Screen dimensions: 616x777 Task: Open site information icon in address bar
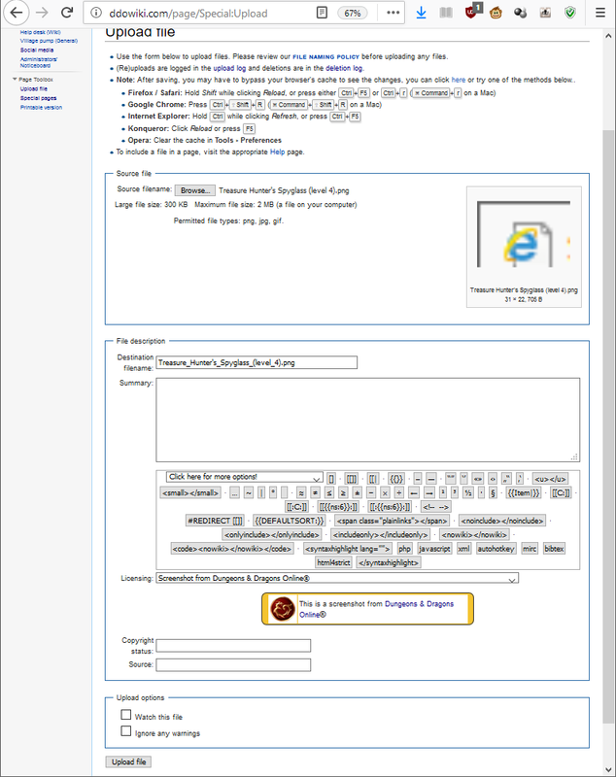[x=96, y=13]
